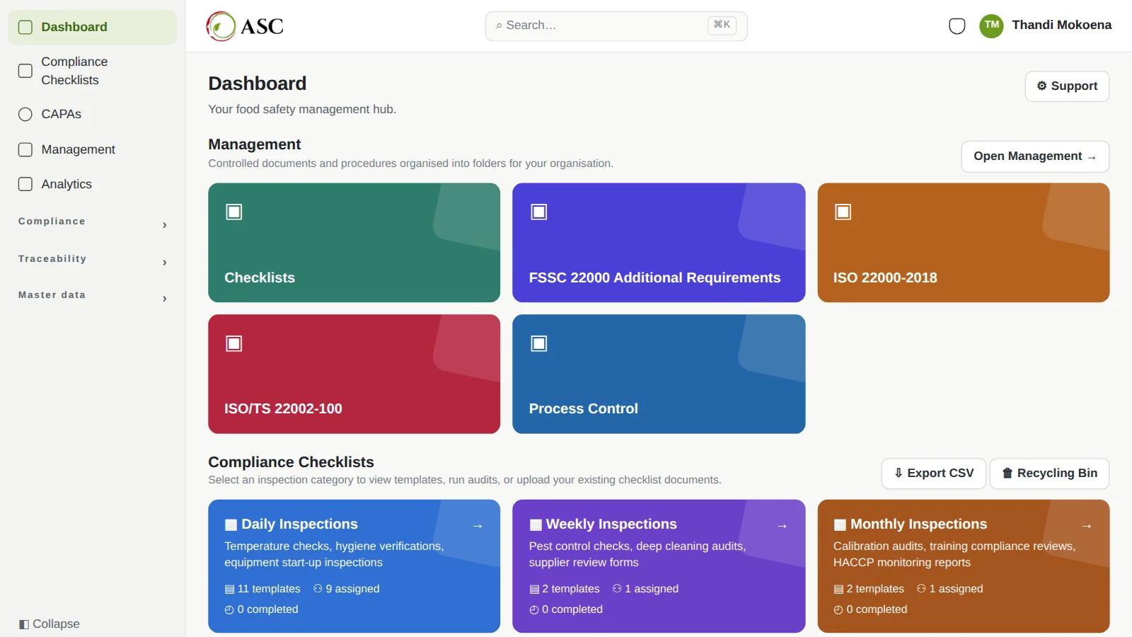The width and height of the screenshot is (1132, 637).
Task: Click the folder icon on the Checklists card
Action: tap(234, 212)
